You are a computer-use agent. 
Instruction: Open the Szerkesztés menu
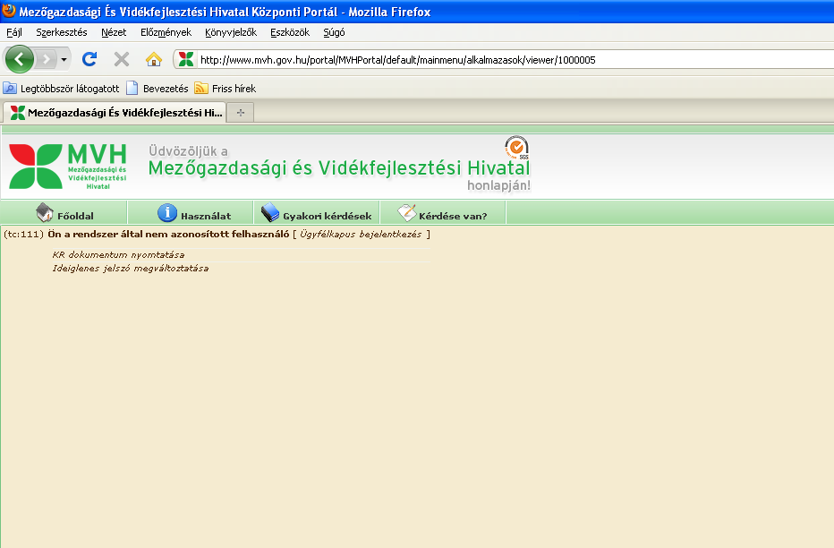point(62,32)
